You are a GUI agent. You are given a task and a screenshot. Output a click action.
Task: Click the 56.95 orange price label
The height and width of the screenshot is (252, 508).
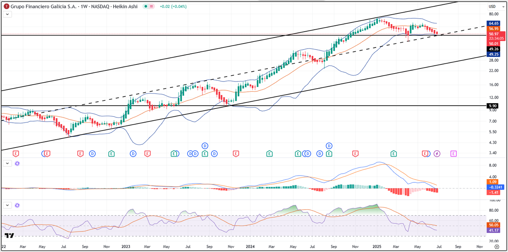[x=494, y=28]
